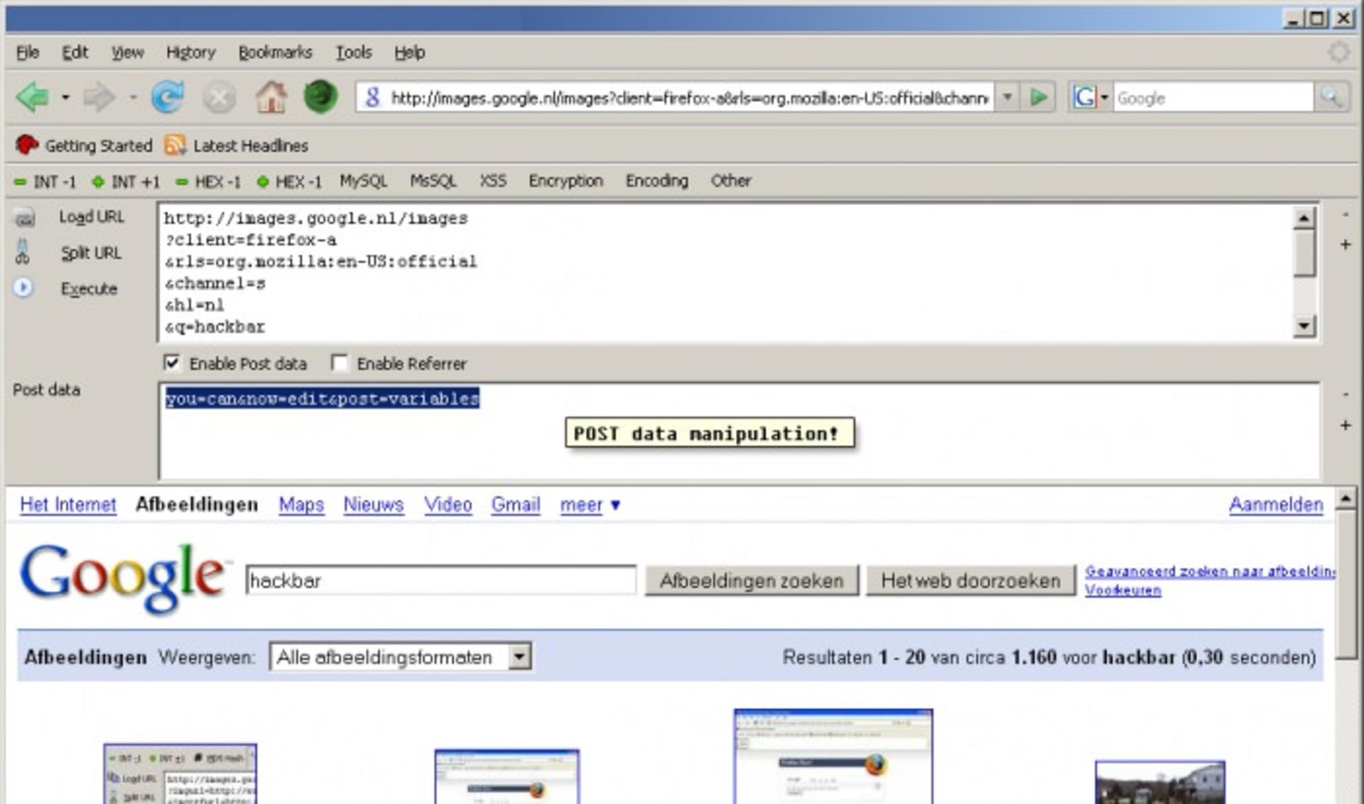Open the Tools menu
This screenshot has width=1364, height=804.
coord(354,53)
